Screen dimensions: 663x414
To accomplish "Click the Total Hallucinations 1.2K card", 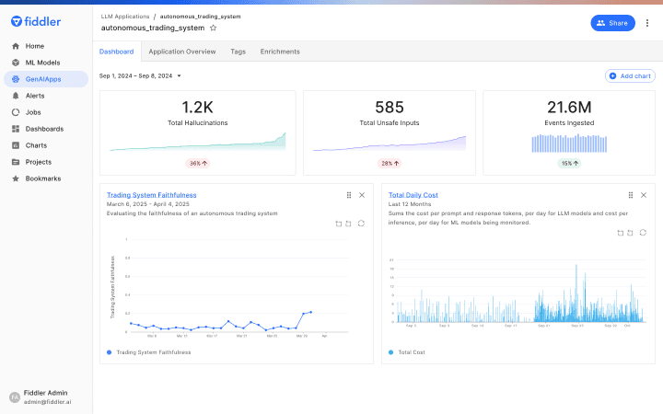I will (197, 132).
